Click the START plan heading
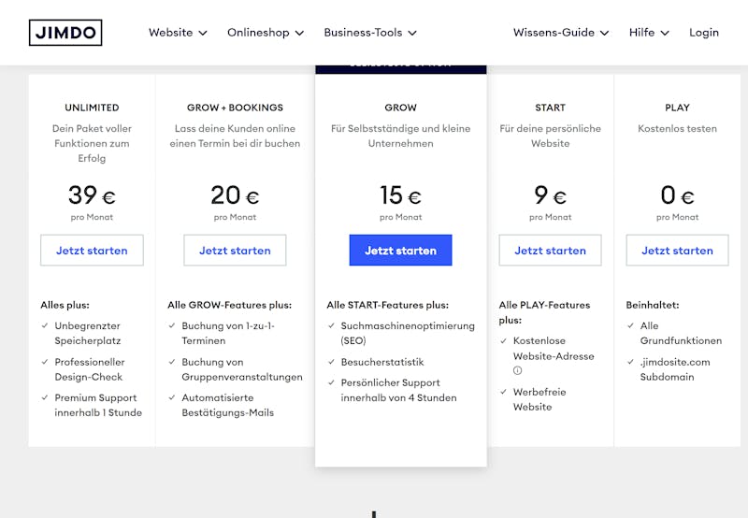748x518 pixels. tap(550, 108)
